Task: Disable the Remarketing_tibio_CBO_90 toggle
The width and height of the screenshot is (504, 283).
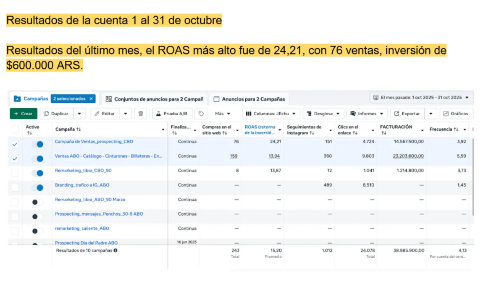Action: 38,173
